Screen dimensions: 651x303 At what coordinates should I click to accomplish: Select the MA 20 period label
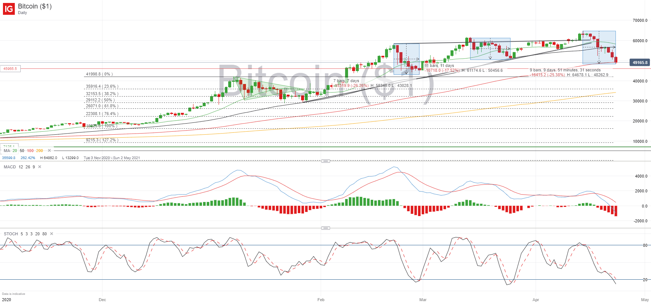(15, 151)
